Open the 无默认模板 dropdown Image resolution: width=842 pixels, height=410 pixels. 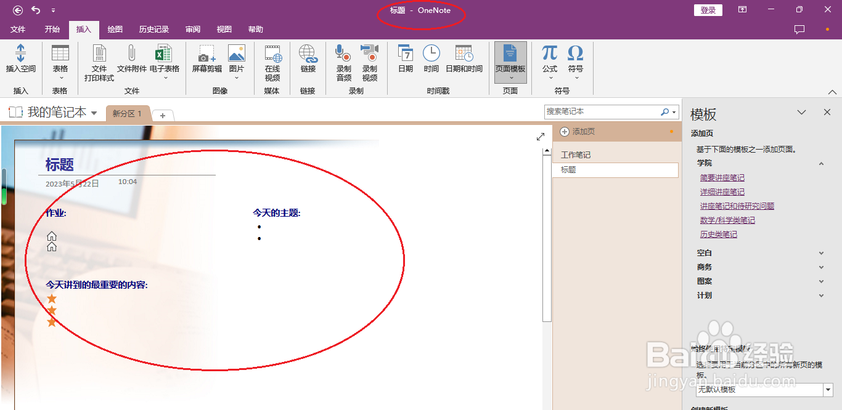point(828,390)
